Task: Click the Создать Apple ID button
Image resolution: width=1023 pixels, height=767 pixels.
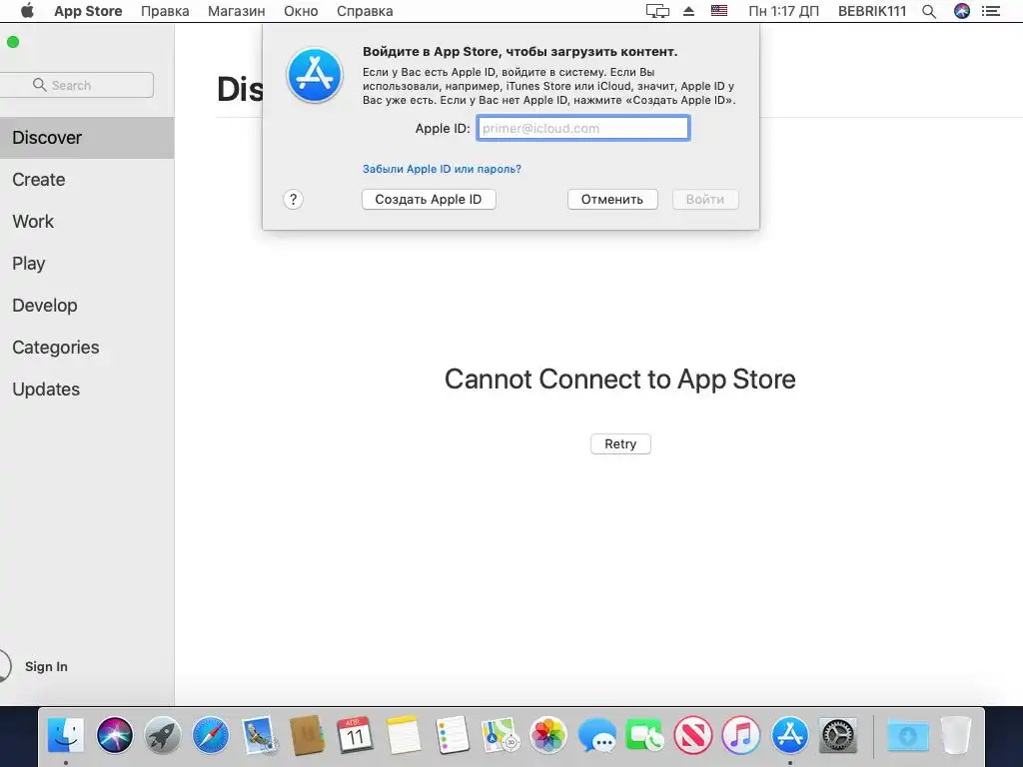Action: (x=429, y=200)
